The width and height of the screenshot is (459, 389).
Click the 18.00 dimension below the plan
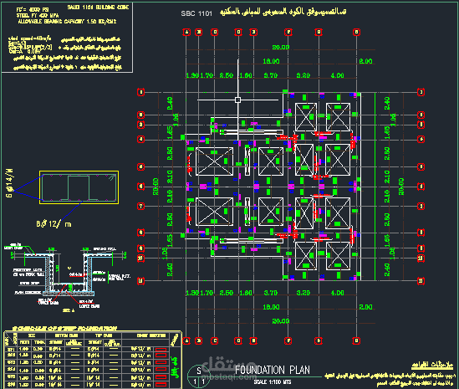(x=271, y=307)
